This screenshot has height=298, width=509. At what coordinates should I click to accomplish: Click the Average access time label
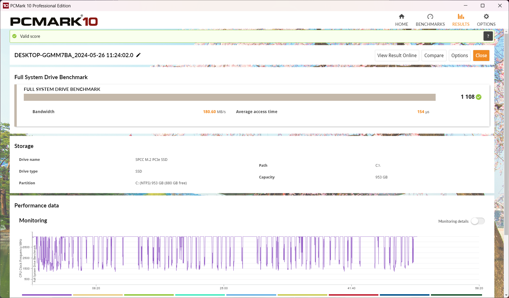(x=257, y=112)
